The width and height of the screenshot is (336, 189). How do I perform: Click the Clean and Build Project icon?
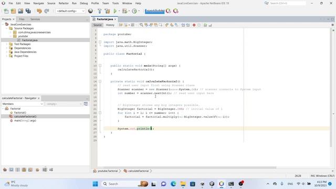tap(107, 11)
